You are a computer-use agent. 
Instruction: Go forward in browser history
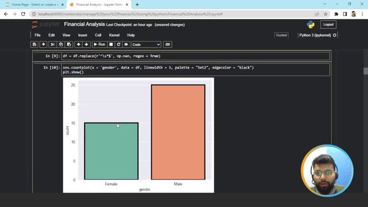[14, 14]
